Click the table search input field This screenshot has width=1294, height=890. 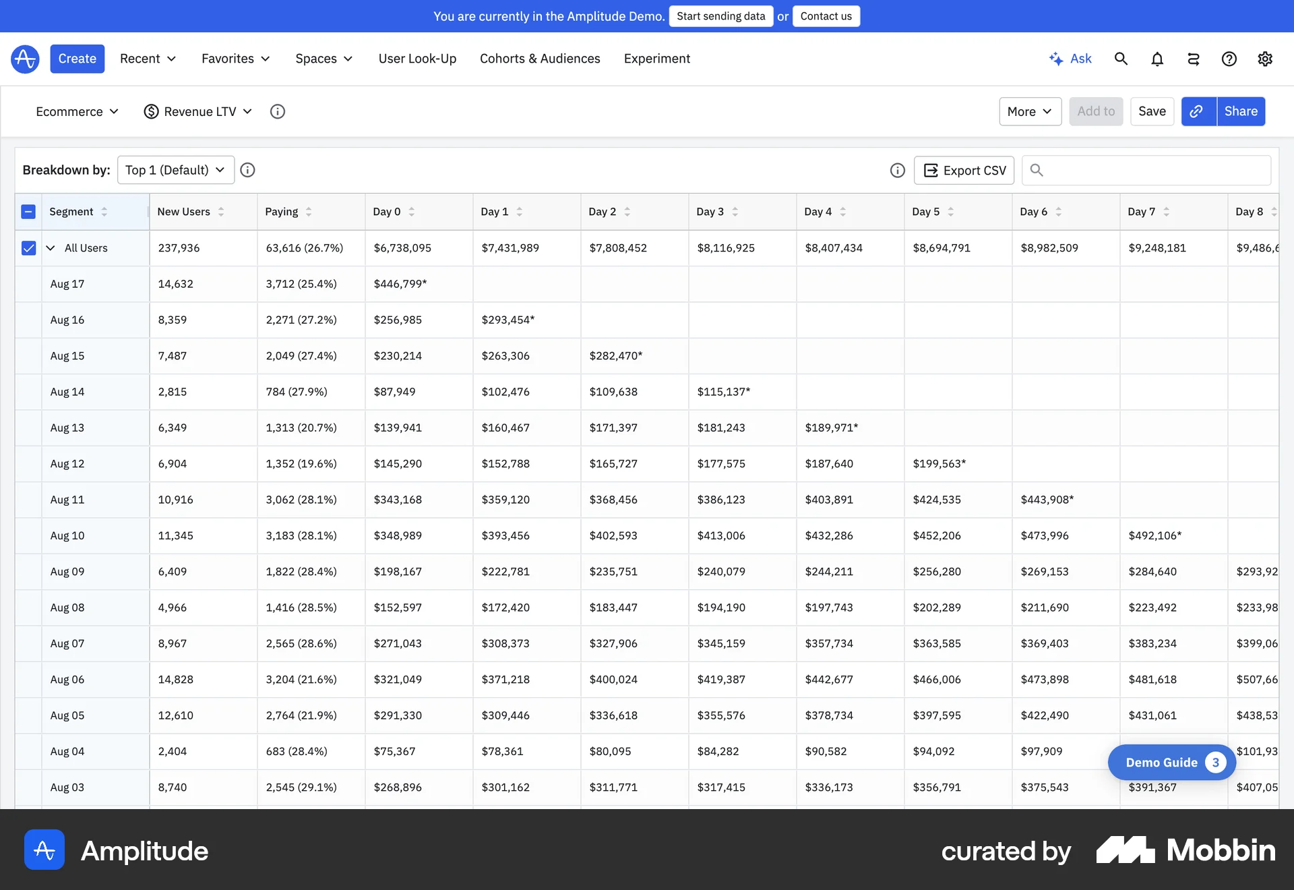point(1152,171)
